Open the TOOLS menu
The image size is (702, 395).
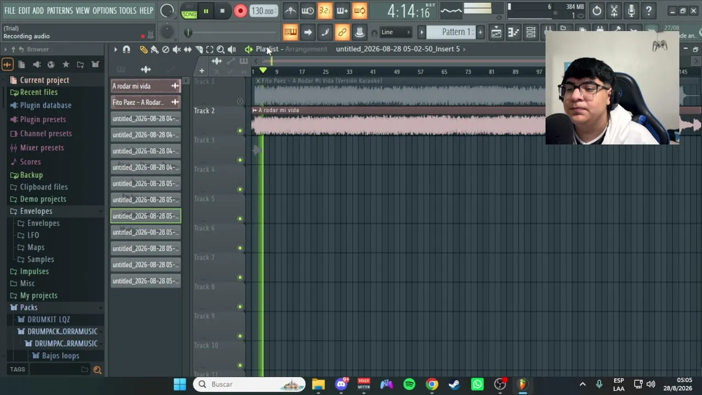[x=128, y=10]
